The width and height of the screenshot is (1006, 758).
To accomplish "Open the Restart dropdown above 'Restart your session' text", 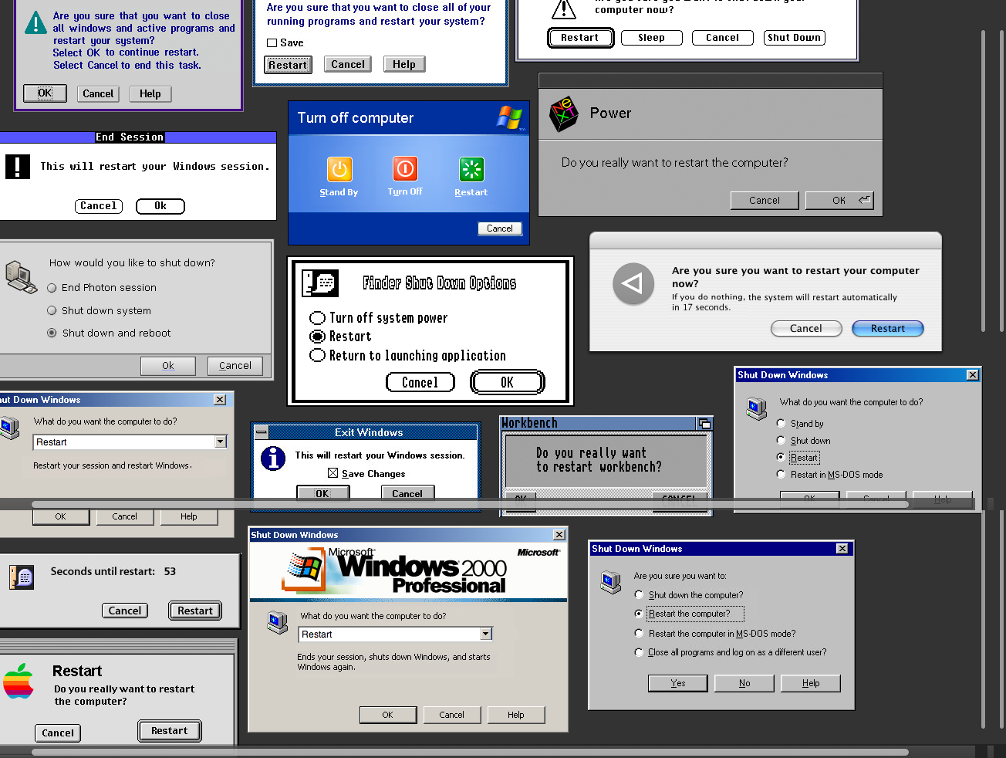I will pyautogui.click(x=221, y=442).
